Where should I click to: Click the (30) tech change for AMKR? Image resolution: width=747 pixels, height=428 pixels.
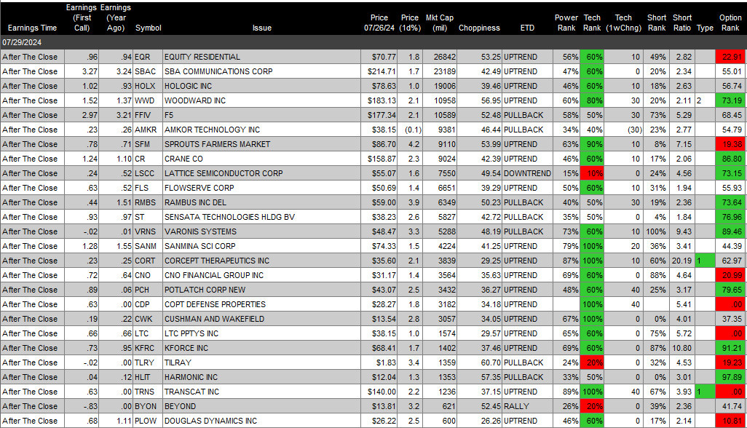(624, 130)
